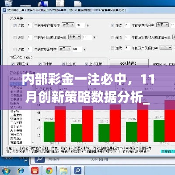Switch to the blue magnifier app on taskbar
The width and height of the screenshot is (175, 175).
[77, 171]
